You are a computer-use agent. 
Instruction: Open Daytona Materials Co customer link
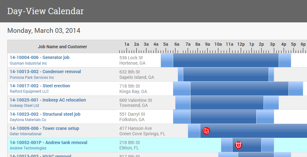coord(28,120)
